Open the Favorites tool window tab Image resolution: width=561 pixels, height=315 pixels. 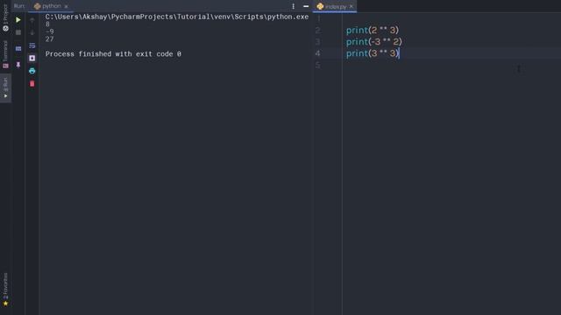coord(5,290)
